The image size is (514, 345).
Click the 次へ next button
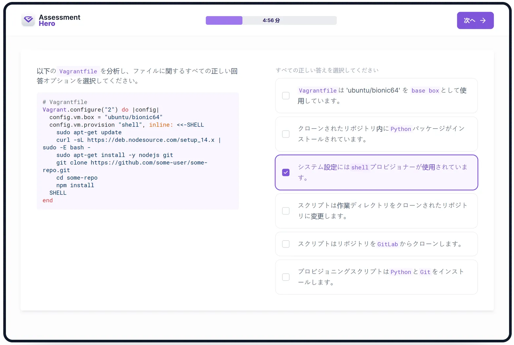tap(475, 21)
